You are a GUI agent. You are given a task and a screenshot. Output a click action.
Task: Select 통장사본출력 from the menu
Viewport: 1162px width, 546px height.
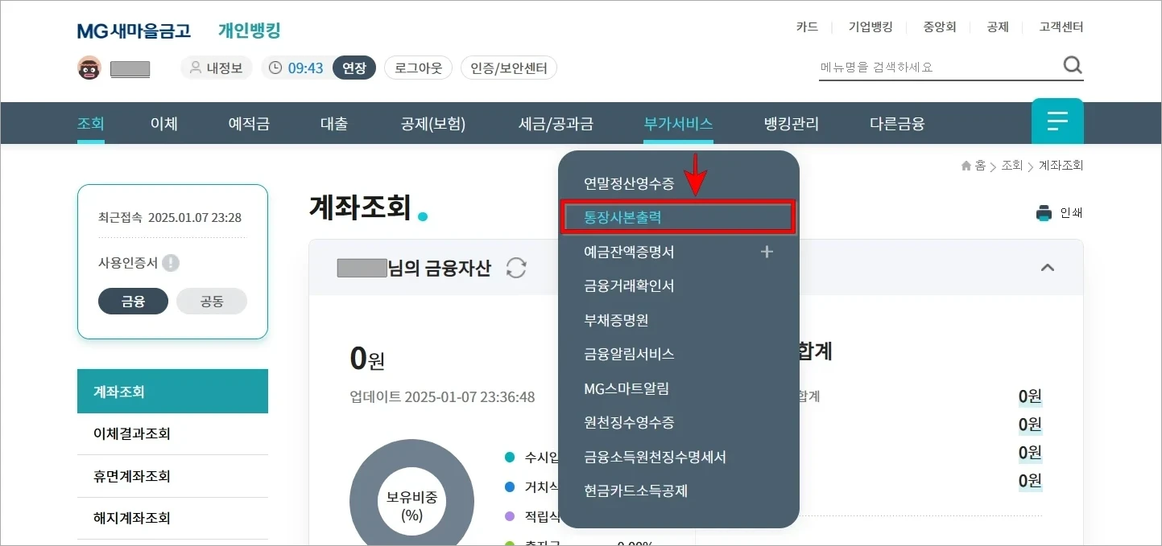pos(624,216)
